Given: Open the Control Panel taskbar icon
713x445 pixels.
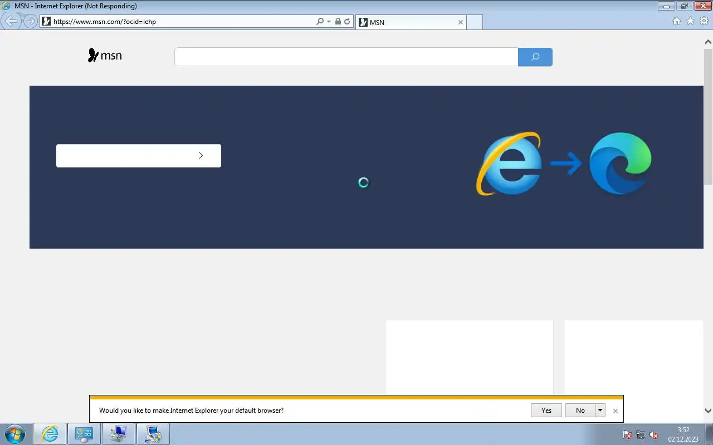Looking at the screenshot, I should [x=84, y=434].
